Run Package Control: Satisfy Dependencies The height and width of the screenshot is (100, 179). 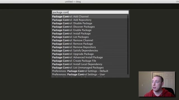(x=89, y=51)
